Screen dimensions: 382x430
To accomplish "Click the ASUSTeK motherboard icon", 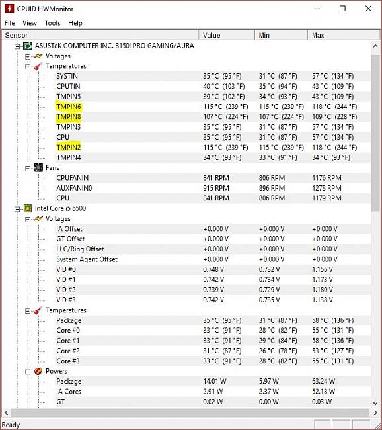I will point(28,46).
